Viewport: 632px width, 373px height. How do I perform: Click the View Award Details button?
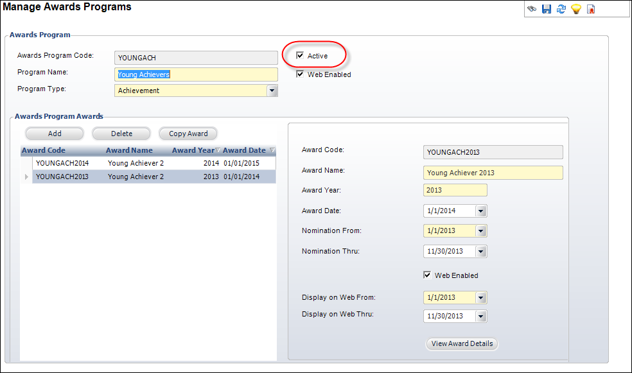[x=462, y=343]
